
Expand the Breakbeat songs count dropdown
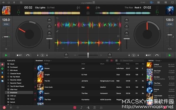(x=48, y=61)
